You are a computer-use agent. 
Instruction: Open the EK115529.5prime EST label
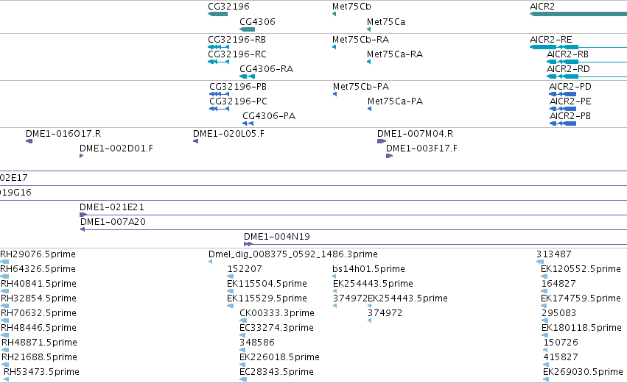click(267, 298)
